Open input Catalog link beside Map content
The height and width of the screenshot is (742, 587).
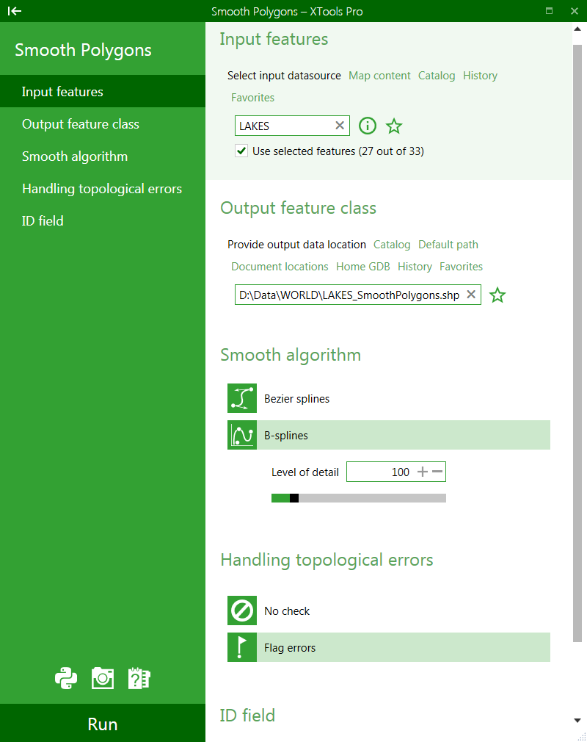pos(437,76)
